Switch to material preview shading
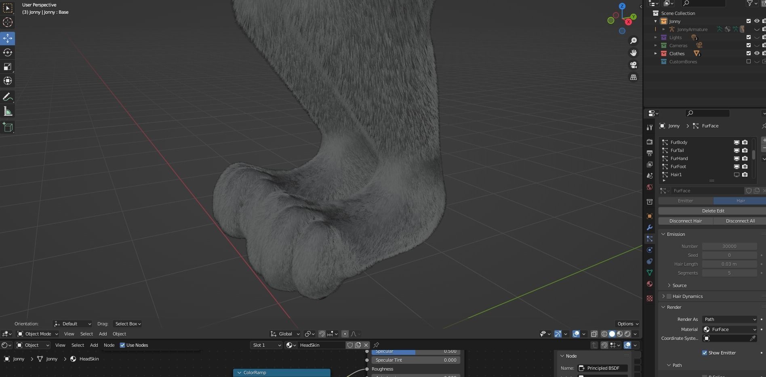766x377 pixels. (x=620, y=334)
